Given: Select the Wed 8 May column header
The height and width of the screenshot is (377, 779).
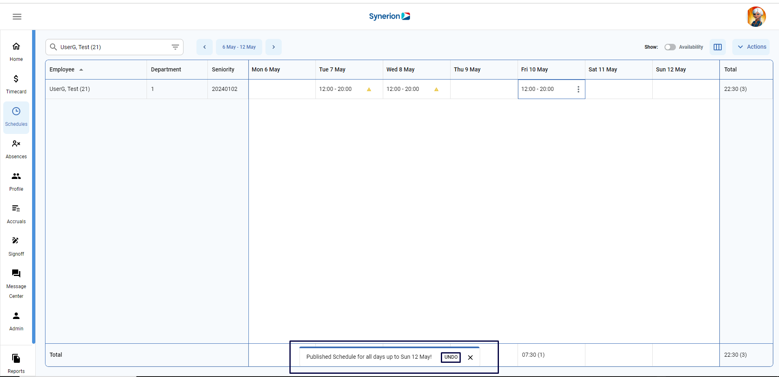Looking at the screenshot, I should pyautogui.click(x=416, y=69).
